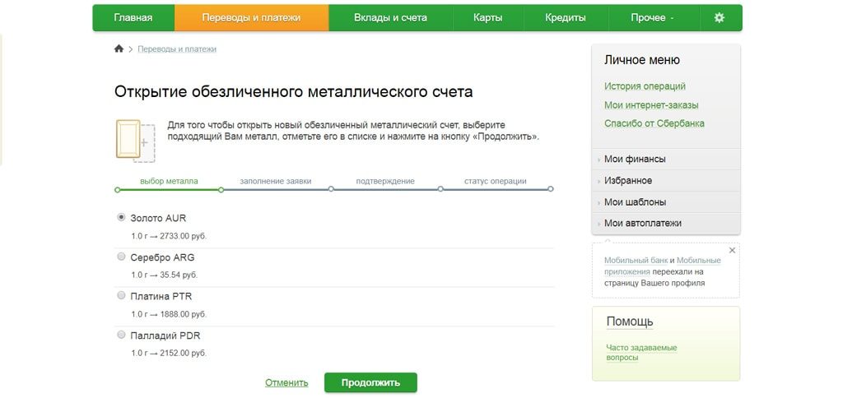Open the Прочее dropdown menu

(x=652, y=17)
